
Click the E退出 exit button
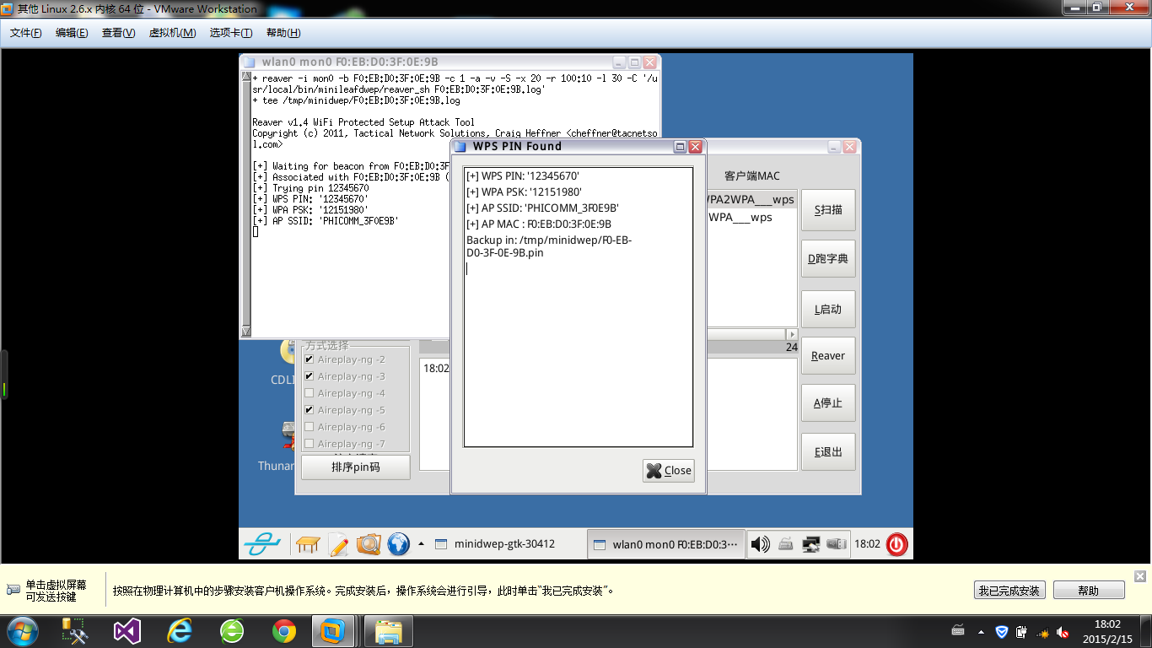828,451
